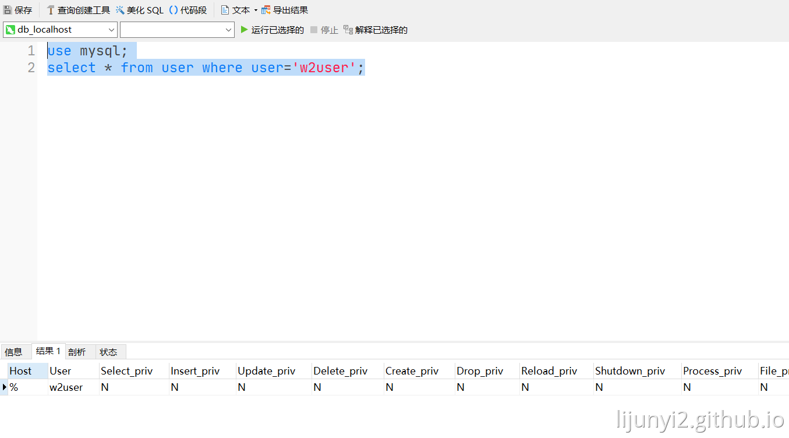Image resolution: width=789 pixels, height=438 pixels.
Task: Click the Beautify SQL (美化 SQL) icon
Action: [x=121, y=10]
